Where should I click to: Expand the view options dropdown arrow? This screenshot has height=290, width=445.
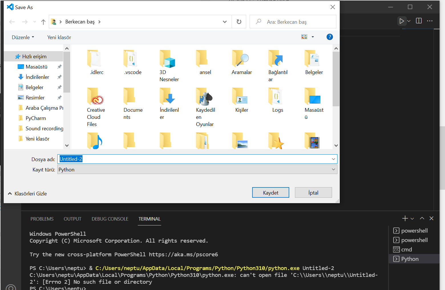point(313,37)
